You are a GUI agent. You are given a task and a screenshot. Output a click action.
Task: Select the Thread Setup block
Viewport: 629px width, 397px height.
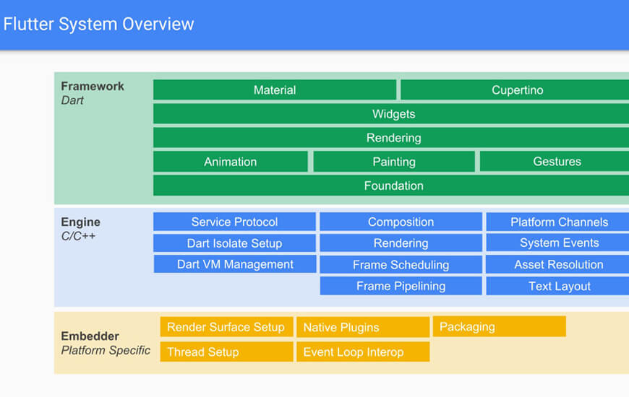point(226,352)
